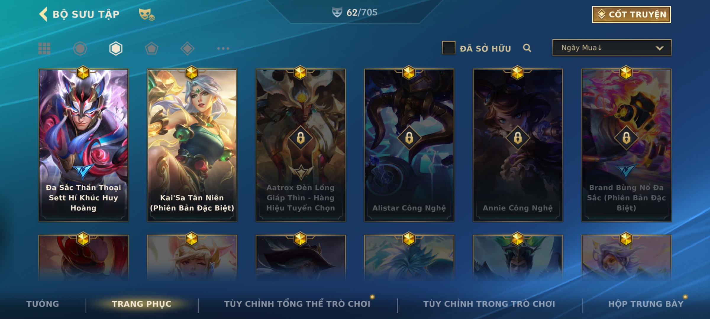Open the three-dots more filters icon
This screenshot has width=710, height=319.
point(223,48)
